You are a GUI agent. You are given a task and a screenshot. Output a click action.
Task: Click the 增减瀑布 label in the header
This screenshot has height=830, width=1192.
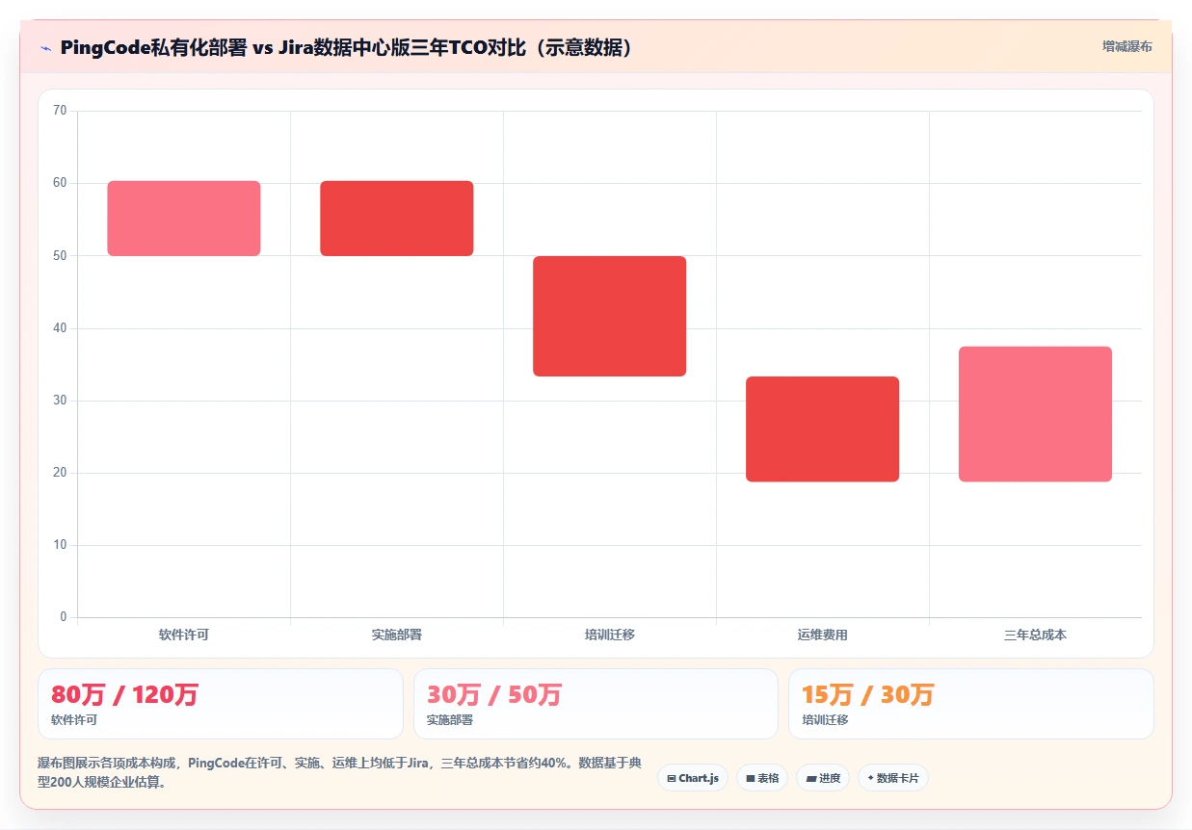1126,46
